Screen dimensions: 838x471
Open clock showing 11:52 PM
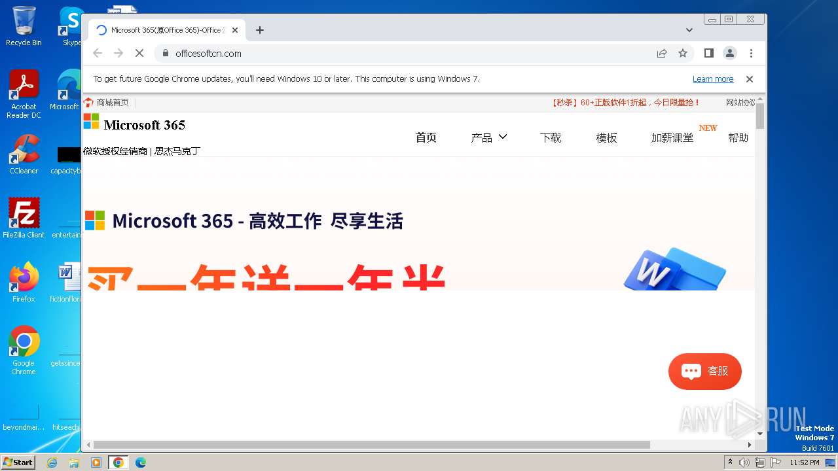805,462
